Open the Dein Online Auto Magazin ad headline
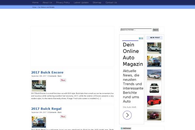 click(133, 54)
